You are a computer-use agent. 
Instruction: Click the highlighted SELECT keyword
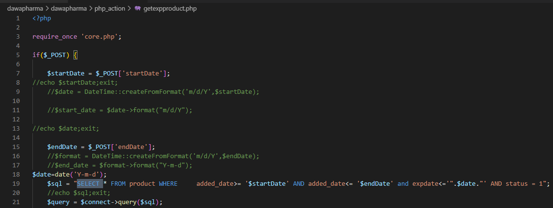(x=88, y=183)
